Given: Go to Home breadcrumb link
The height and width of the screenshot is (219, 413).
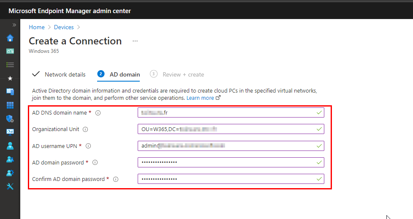Looking at the screenshot, I should pyautogui.click(x=37, y=27).
